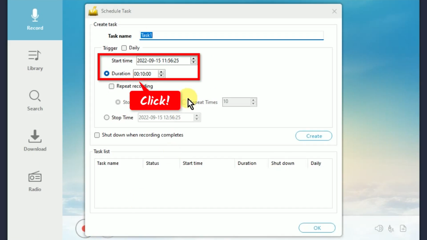Select the Stop Time radio button

[x=106, y=117]
